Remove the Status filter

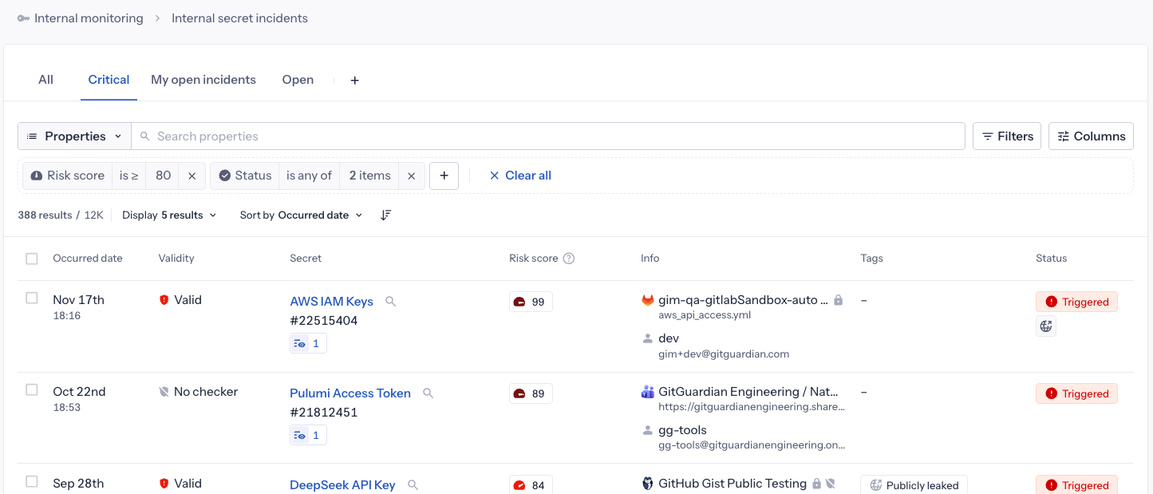411,176
